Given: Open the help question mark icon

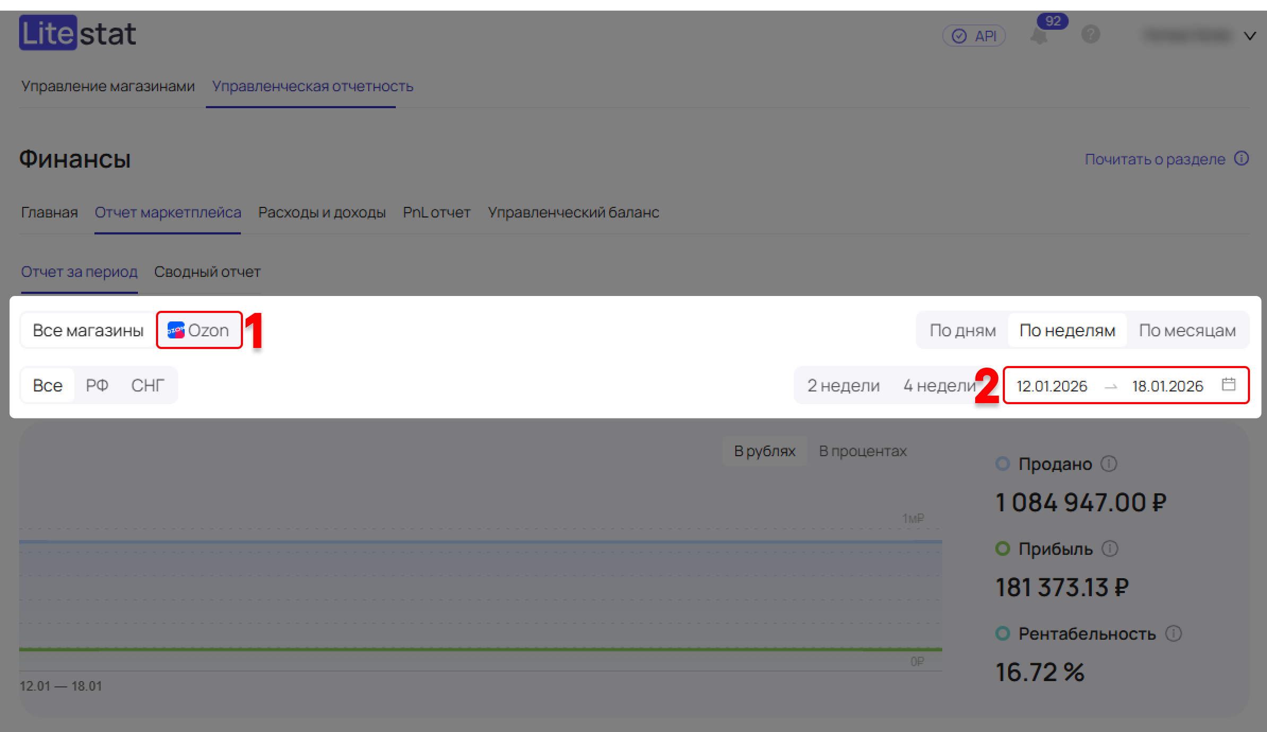Looking at the screenshot, I should (1090, 35).
